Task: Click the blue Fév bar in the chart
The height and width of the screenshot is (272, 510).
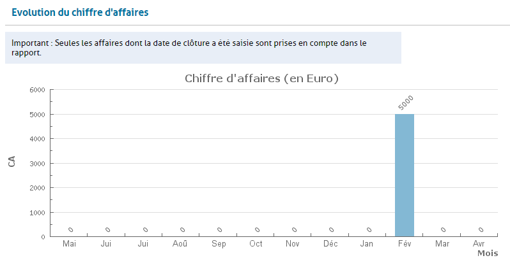Action: tap(404, 175)
